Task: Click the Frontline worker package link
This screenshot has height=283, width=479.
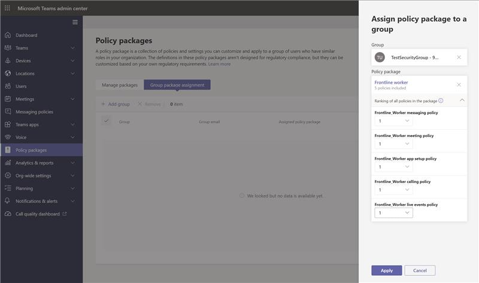Action: point(391,83)
